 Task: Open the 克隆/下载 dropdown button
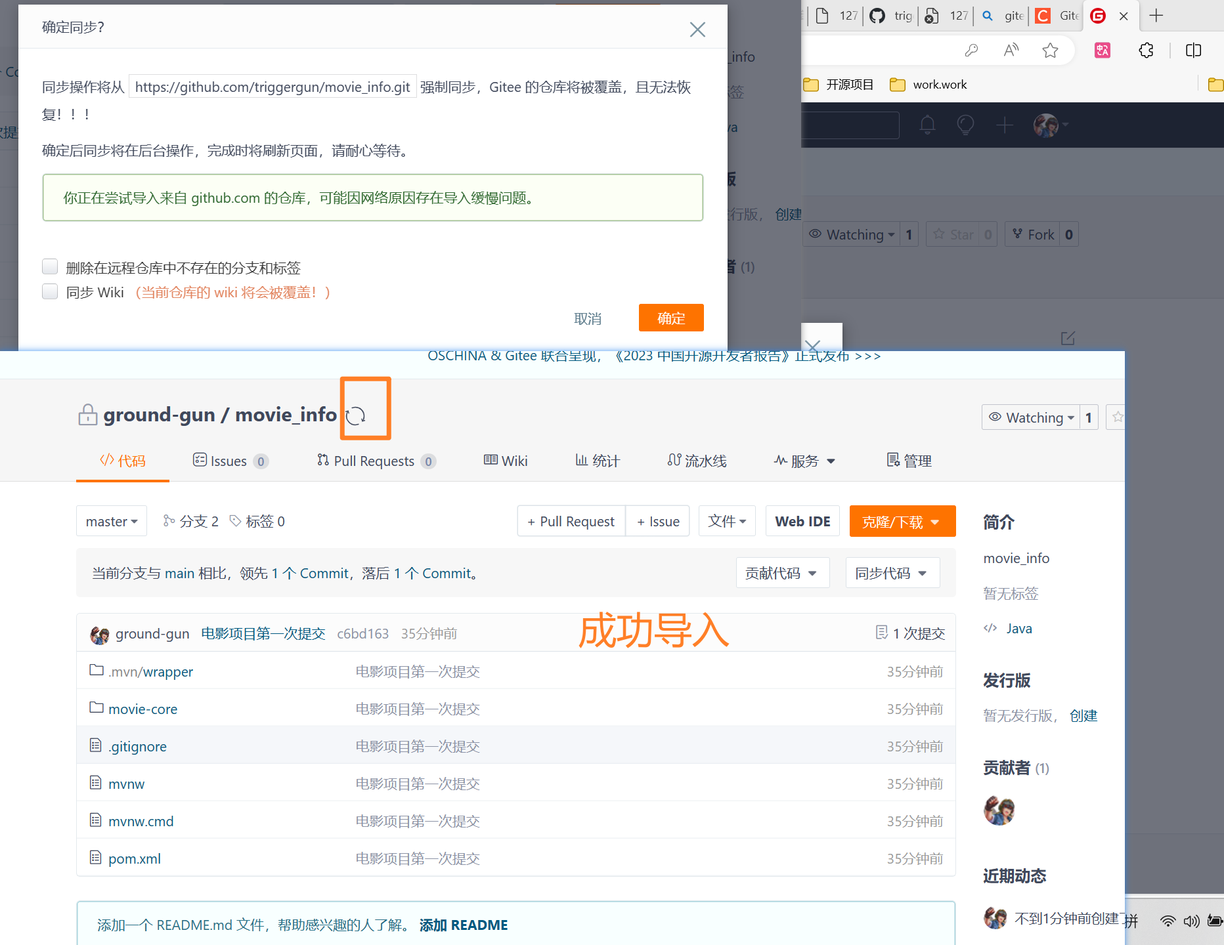pyautogui.click(x=902, y=522)
